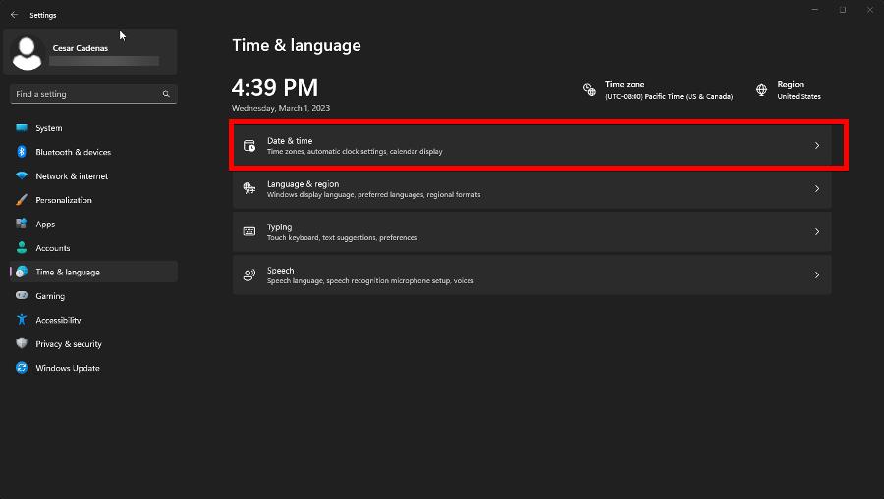Focus the Find a setting search box

pyautogui.click(x=93, y=94)
